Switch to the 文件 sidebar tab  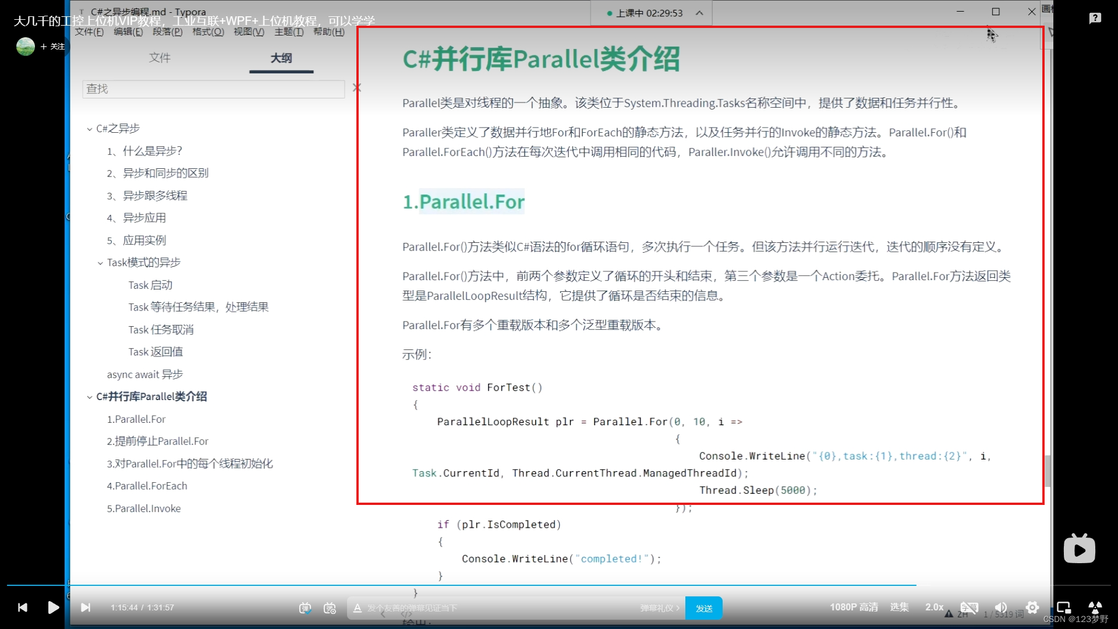pos(160,58)
